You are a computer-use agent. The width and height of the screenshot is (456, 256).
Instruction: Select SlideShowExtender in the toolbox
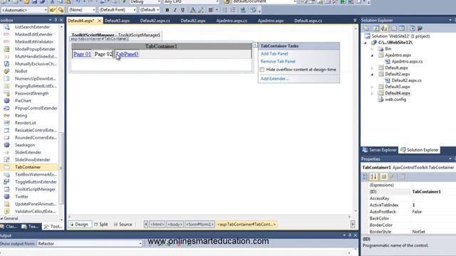[32, 159]
